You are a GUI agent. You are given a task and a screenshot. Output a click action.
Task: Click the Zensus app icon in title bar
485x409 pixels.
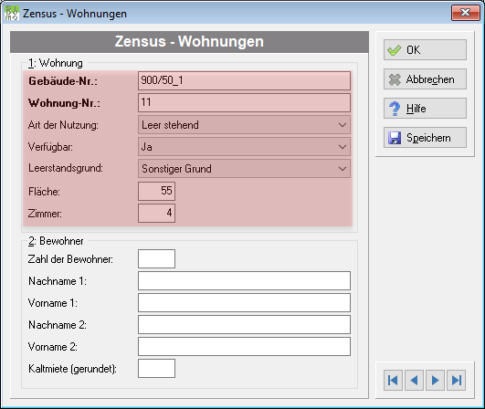coord(12,14)
